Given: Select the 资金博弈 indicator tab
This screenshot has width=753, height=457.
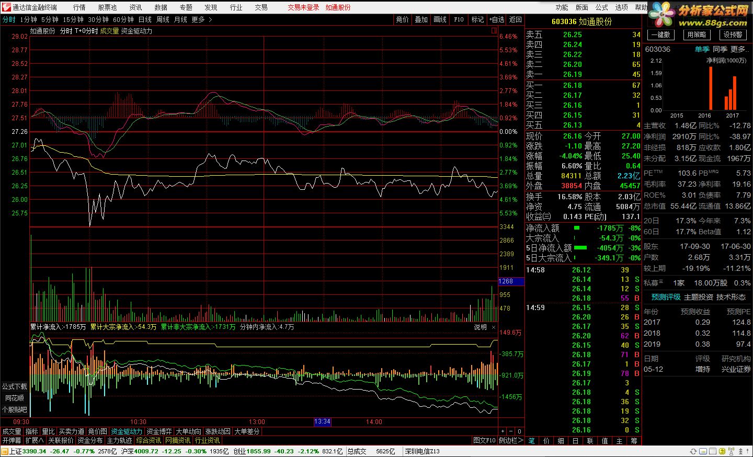Looking at the screenshot, I should click(x=159, y=431).
